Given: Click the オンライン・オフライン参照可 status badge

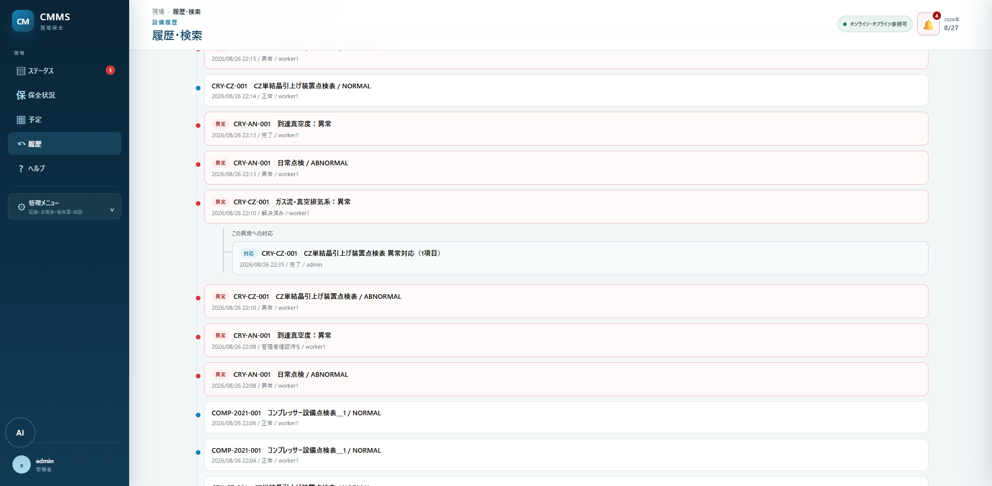Looking at the screenshot, I should click(875, 24).
